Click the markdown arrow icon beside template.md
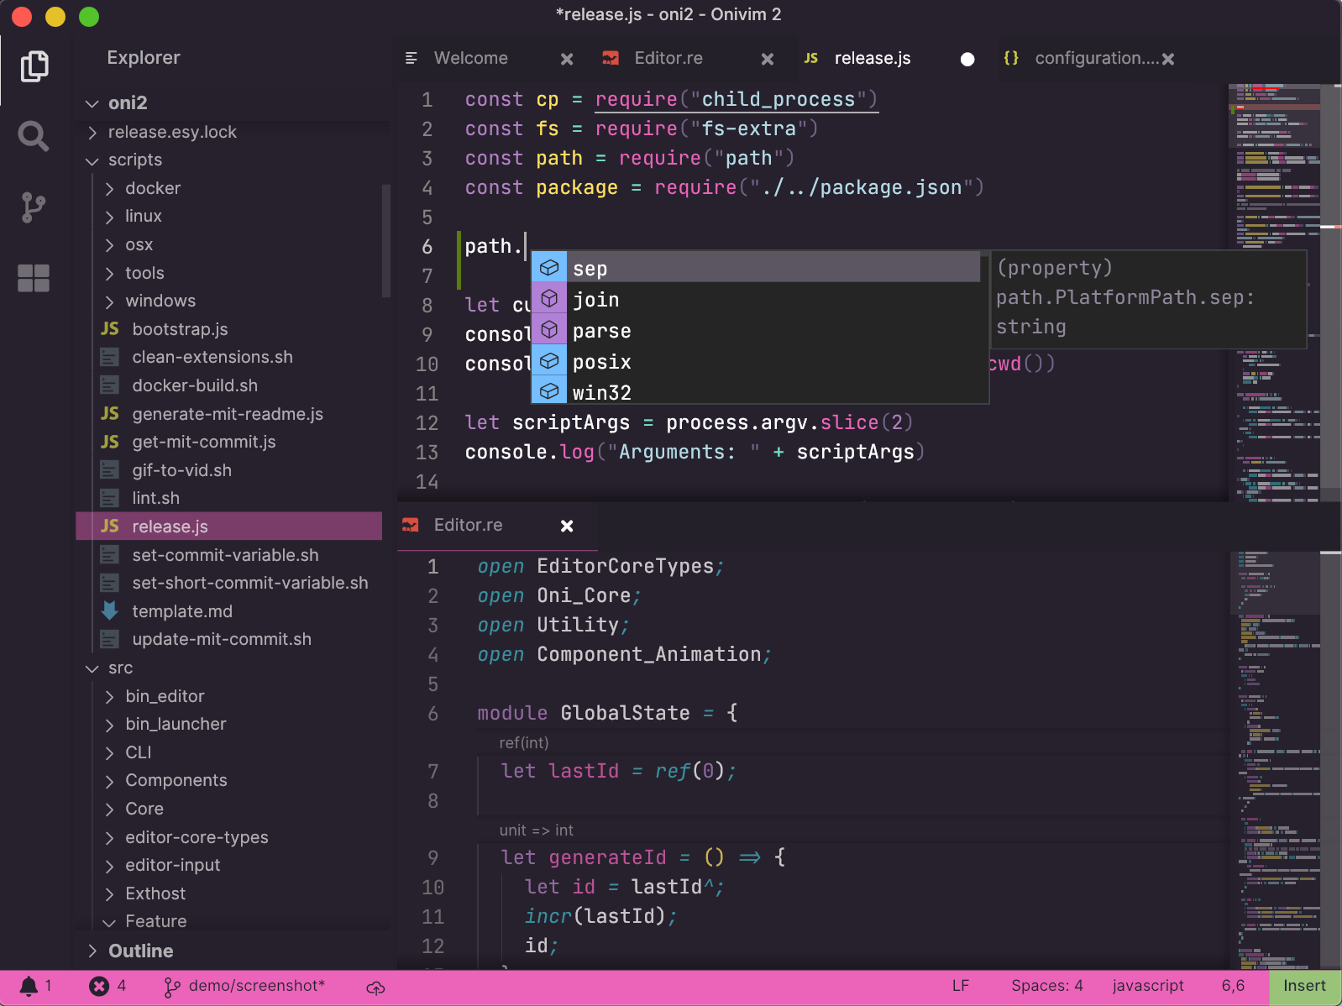1342x1006 pixels. [x=110, y=610]
